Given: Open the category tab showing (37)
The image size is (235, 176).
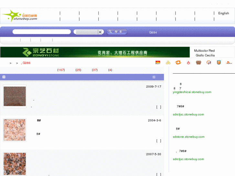Looking at the screenshot, I should point(95,70).
